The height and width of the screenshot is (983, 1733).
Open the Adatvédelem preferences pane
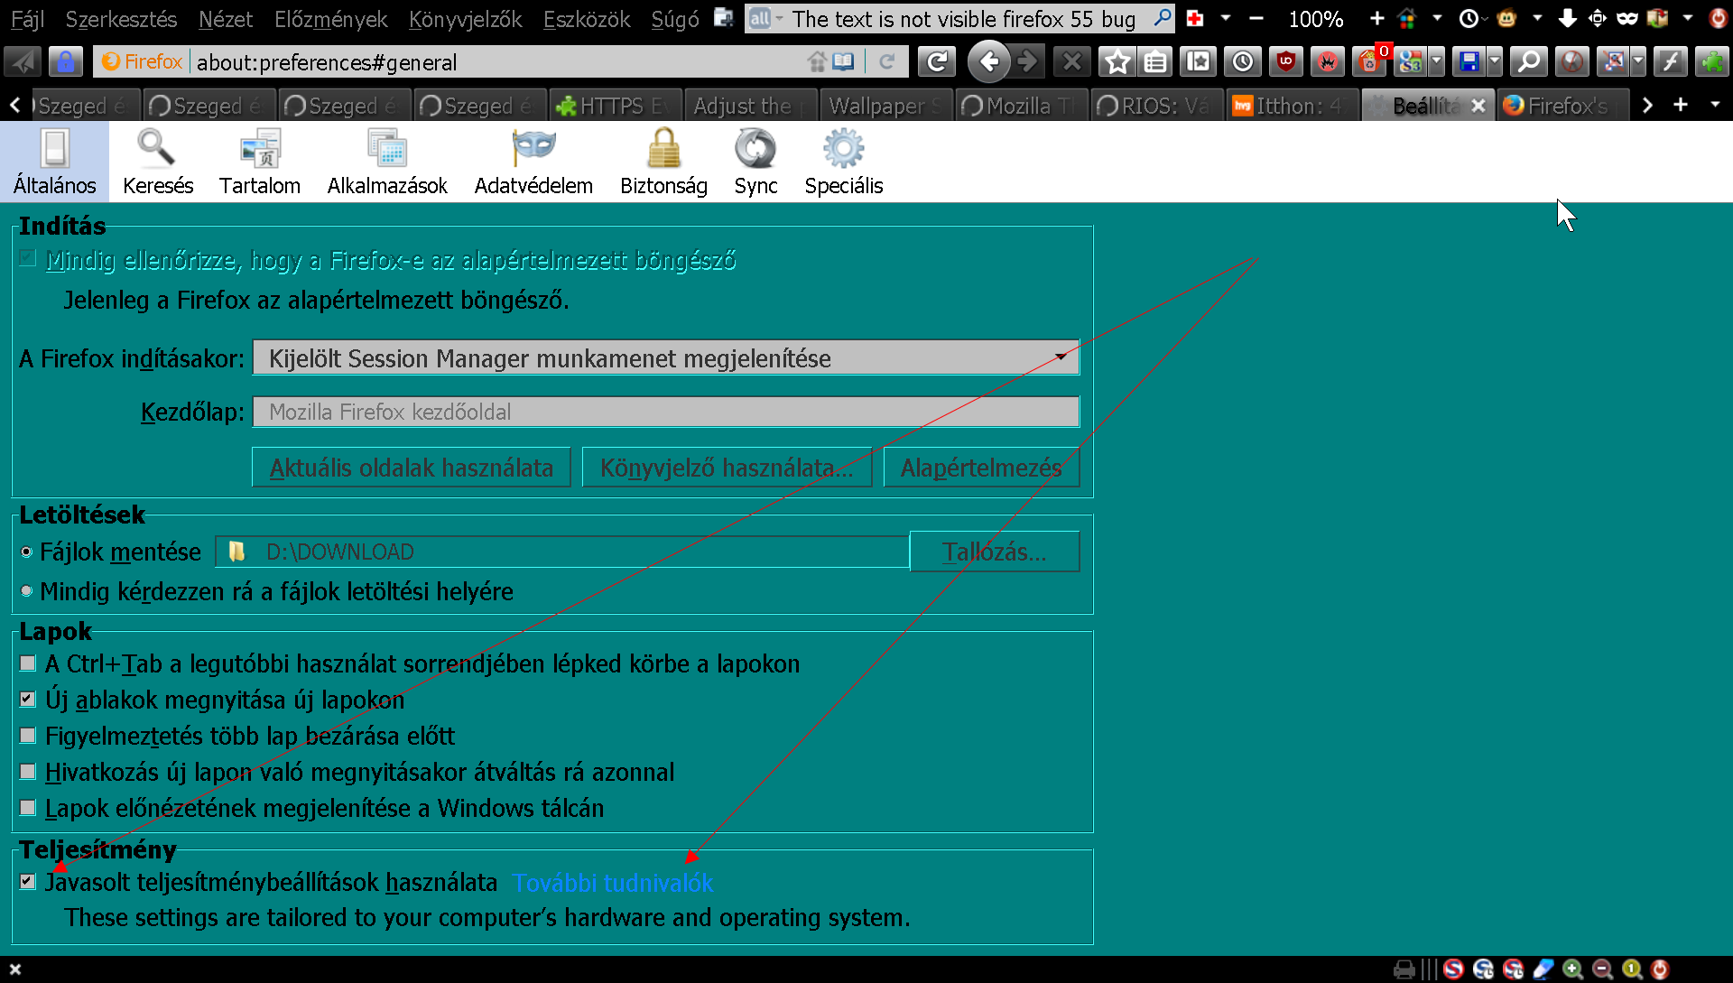533,162
